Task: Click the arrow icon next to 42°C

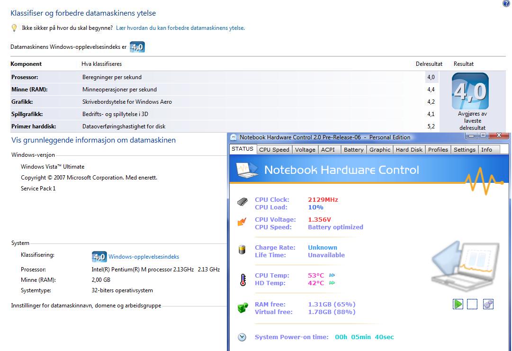Action: click(x=332, y=283)
